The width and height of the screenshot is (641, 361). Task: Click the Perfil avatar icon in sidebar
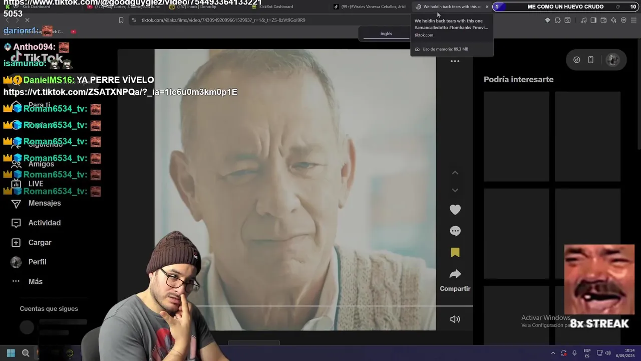pos(16,262)
